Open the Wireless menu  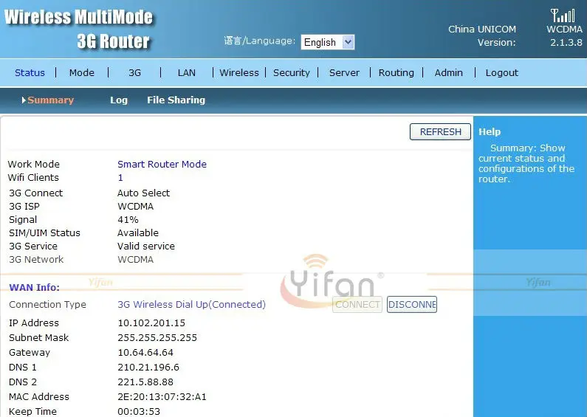click(x=239, y=72)
